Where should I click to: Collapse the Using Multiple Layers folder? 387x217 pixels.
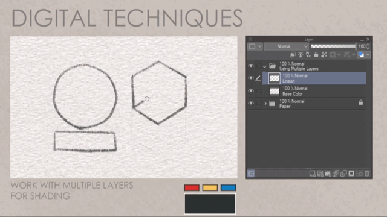click(x=265, y=66)
